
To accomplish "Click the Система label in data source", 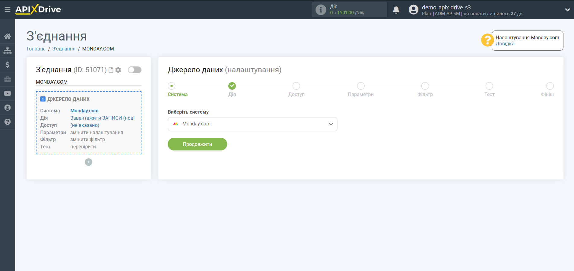I will click(50, 111).
